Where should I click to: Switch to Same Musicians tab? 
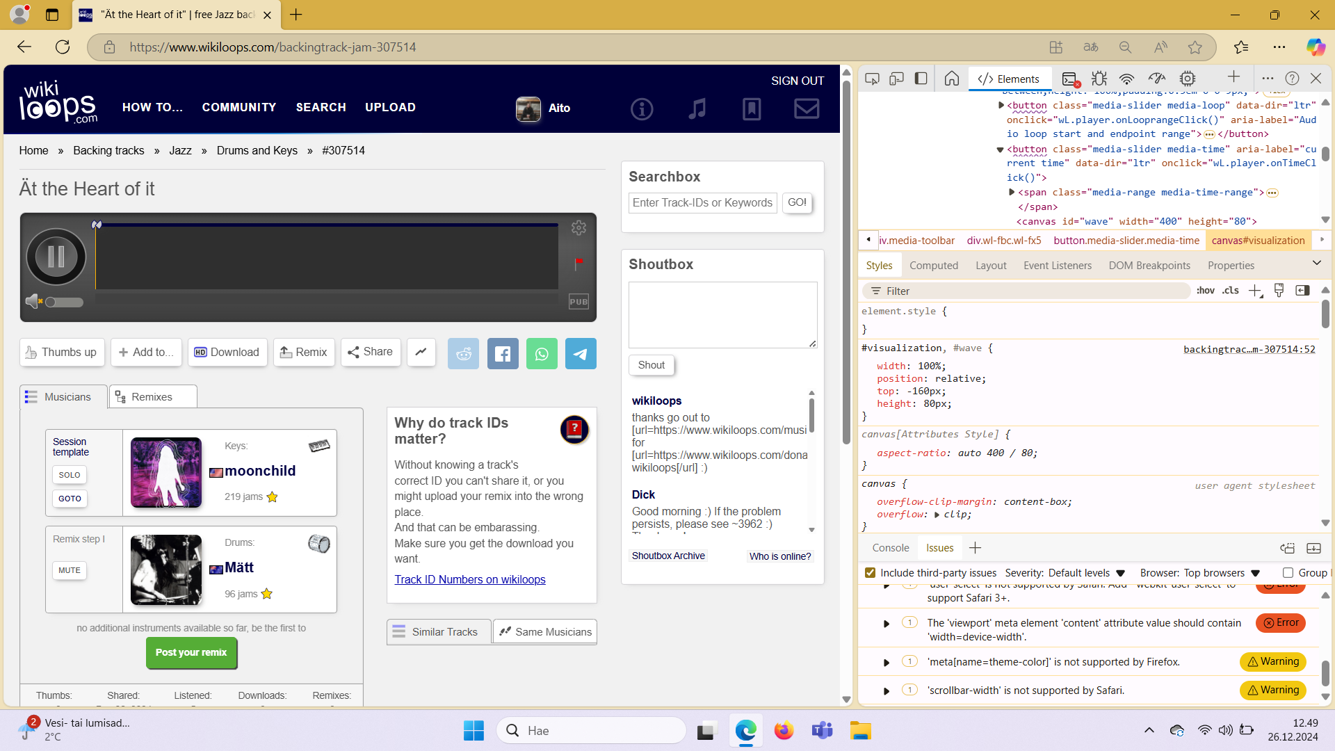click(545, 631)
